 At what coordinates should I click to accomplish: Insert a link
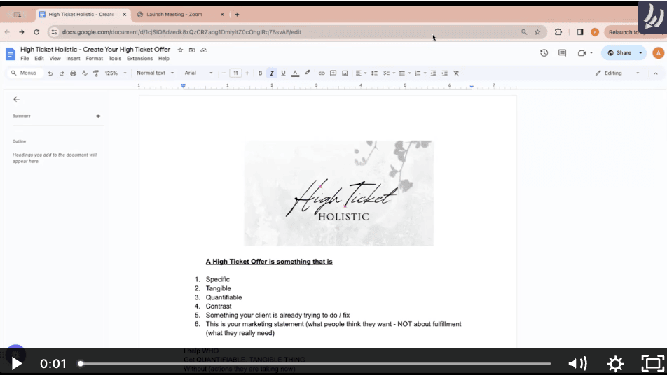click(x=322, y=73)
